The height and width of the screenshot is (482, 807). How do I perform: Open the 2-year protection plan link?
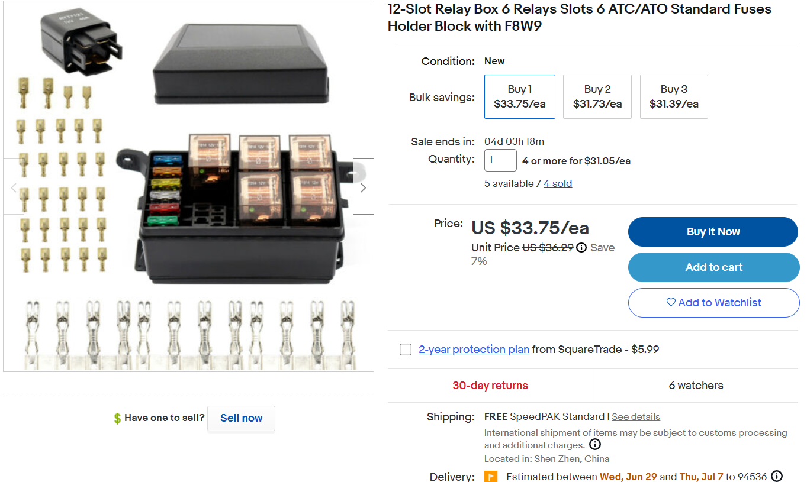tap(474, 350)
